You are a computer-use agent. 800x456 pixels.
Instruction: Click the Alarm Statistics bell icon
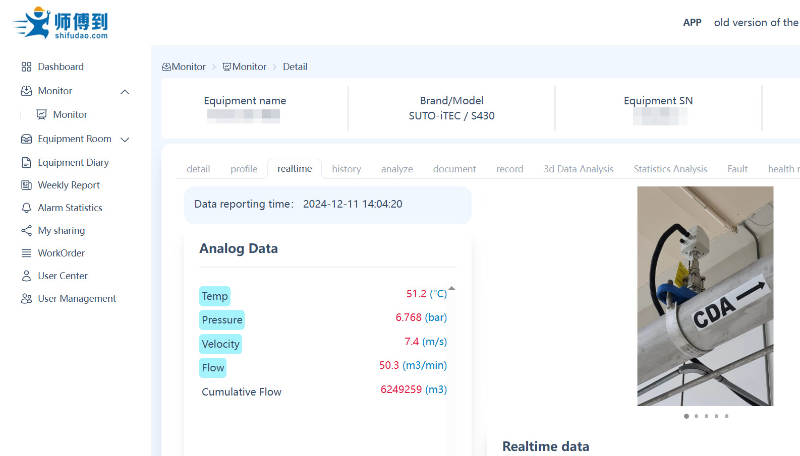pos(26,208)
